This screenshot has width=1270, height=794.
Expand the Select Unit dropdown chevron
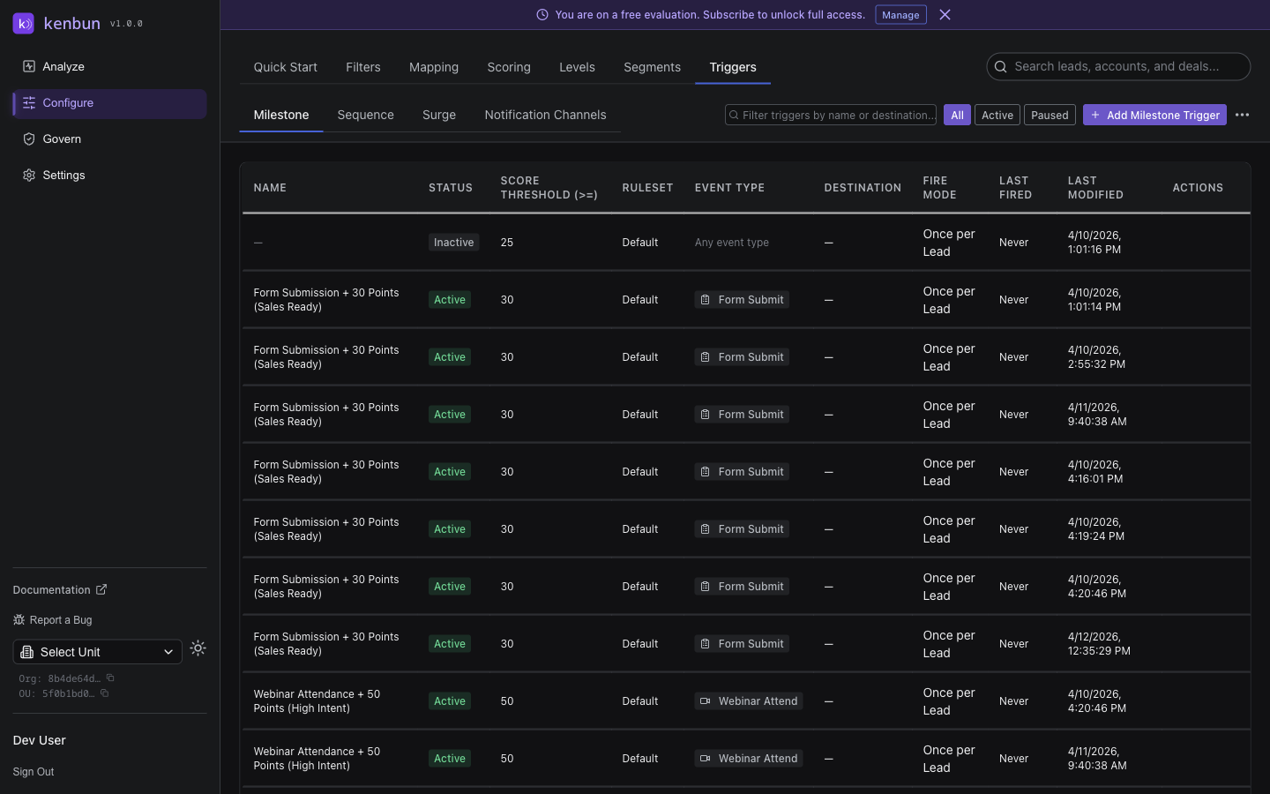click(x=168, y=652)
